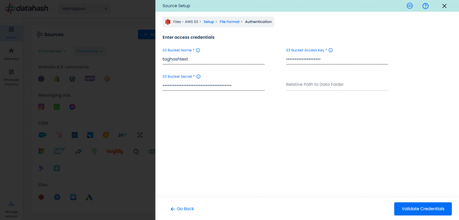Open the Homsppun workspace dropdown
This screenshot has height=220, width=459.
click(85, 9)
